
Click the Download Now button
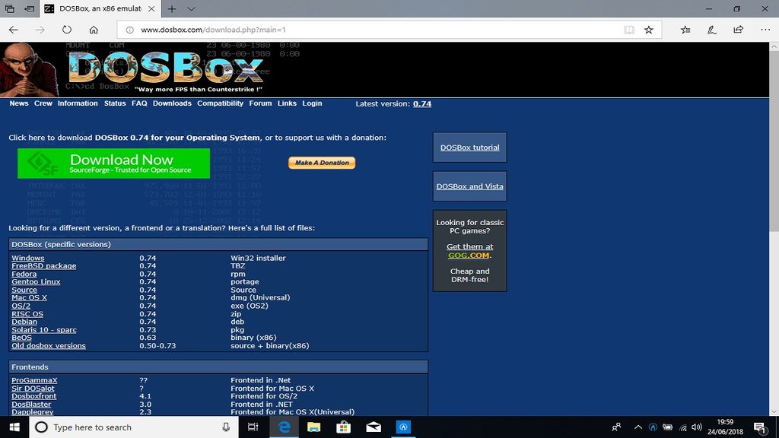pyautogui.click(x=113, y=162)
